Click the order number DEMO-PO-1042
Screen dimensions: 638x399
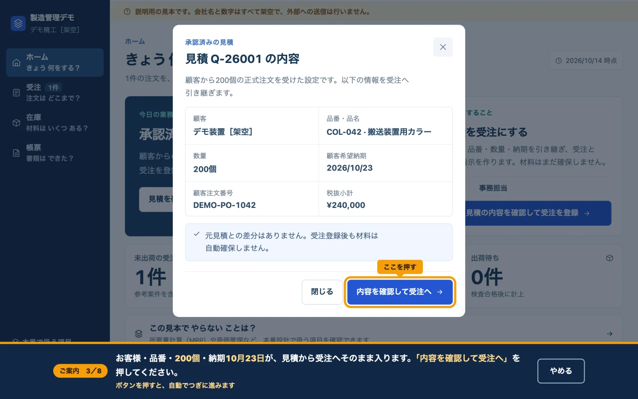[224, 205]
